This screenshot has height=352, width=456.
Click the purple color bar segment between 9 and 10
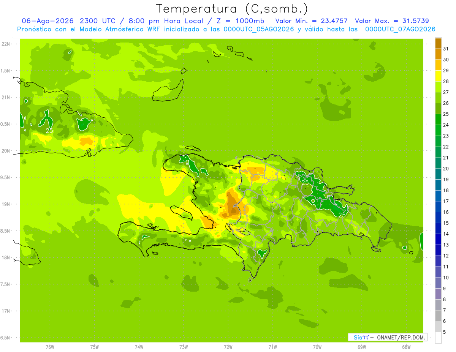click(x=438, y=283)
